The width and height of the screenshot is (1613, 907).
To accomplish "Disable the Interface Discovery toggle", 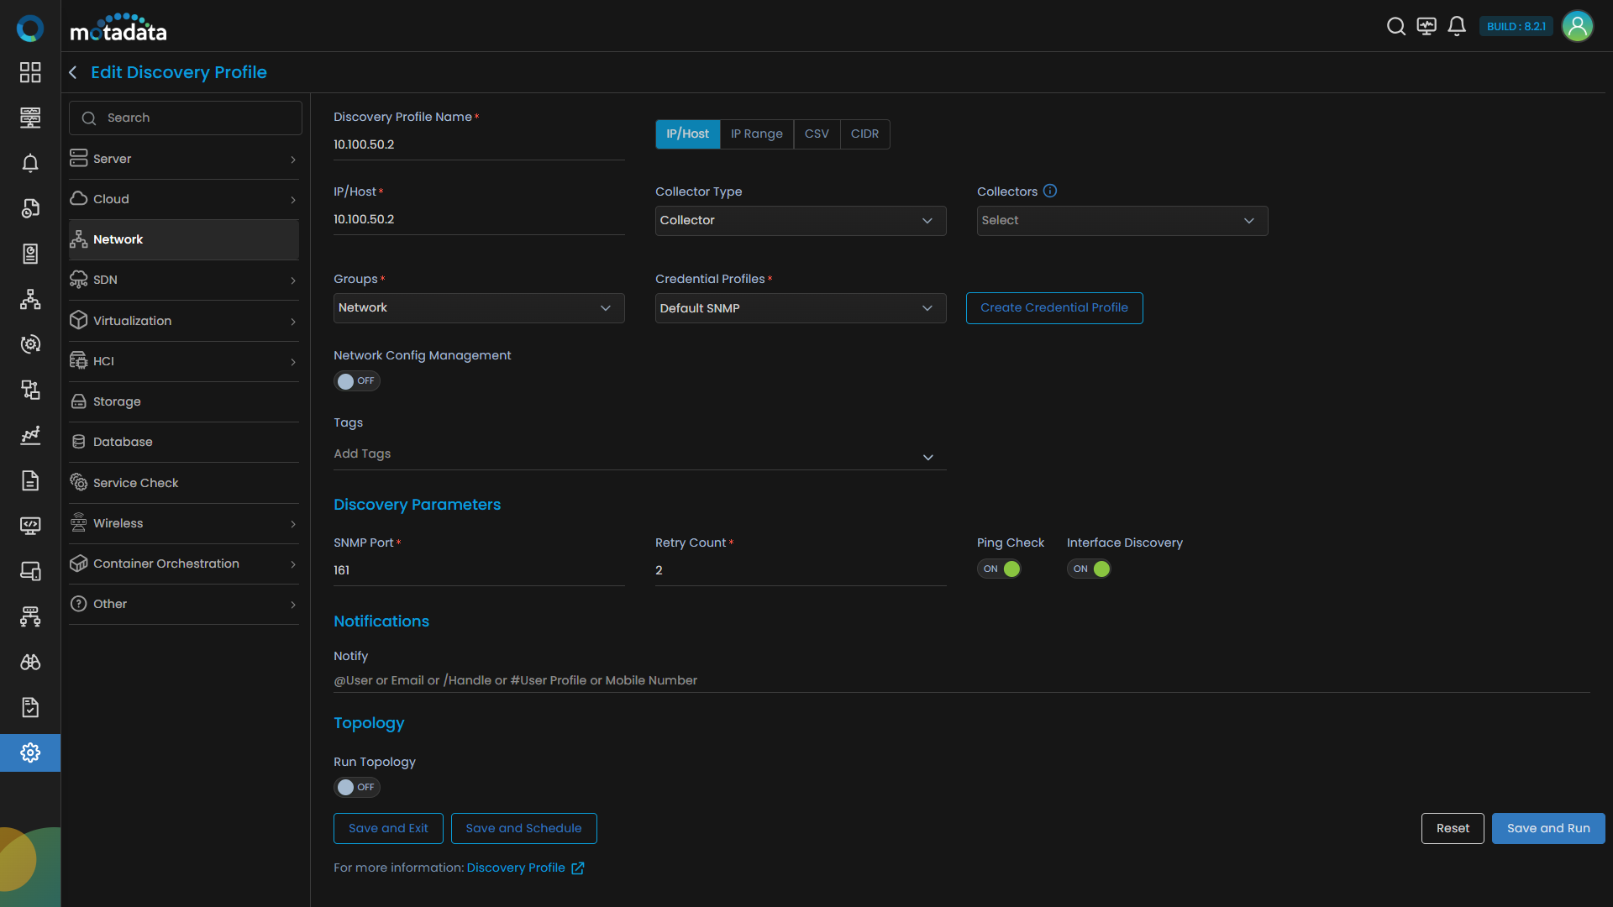I will pyautogui.click(x=1089, y=569).
